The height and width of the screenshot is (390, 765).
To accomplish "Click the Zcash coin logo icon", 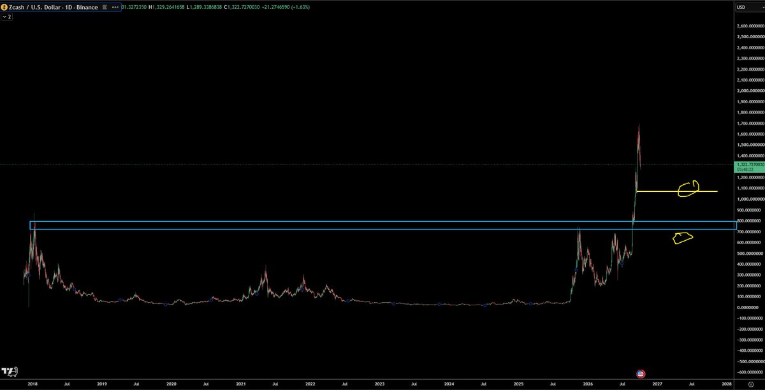I will [5, 7].
